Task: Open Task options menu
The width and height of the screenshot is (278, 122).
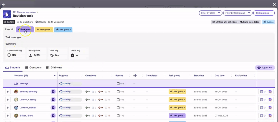Action: (x=264, y=13)
